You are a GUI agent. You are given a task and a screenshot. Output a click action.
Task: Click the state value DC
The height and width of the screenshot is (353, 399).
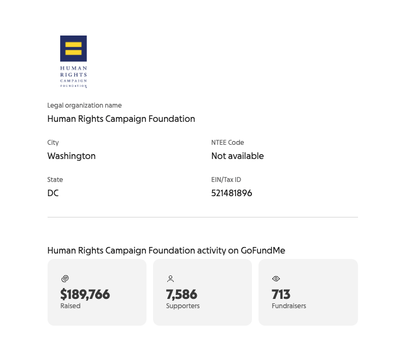(x=53, y=193)
